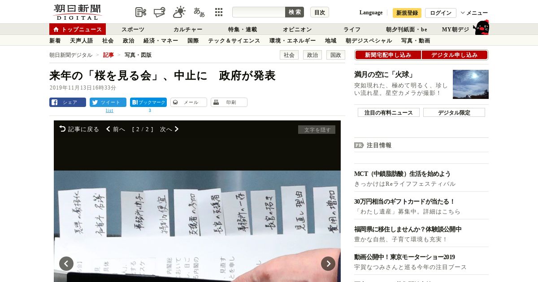Open テック＆サイエンス submenu item
538x282 pixels.
click(x=234, y=41)
